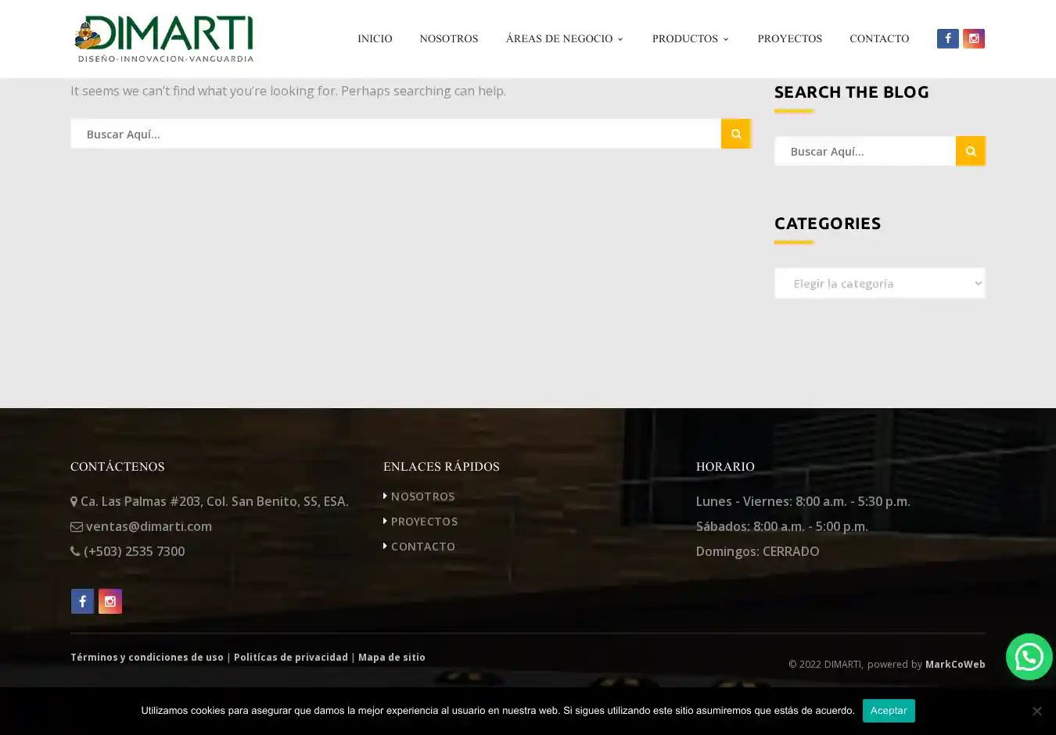The height and width of the screenshot is (735, 1056).
Task: Open the Facebook icon in the header
Action: click(947, 38)
